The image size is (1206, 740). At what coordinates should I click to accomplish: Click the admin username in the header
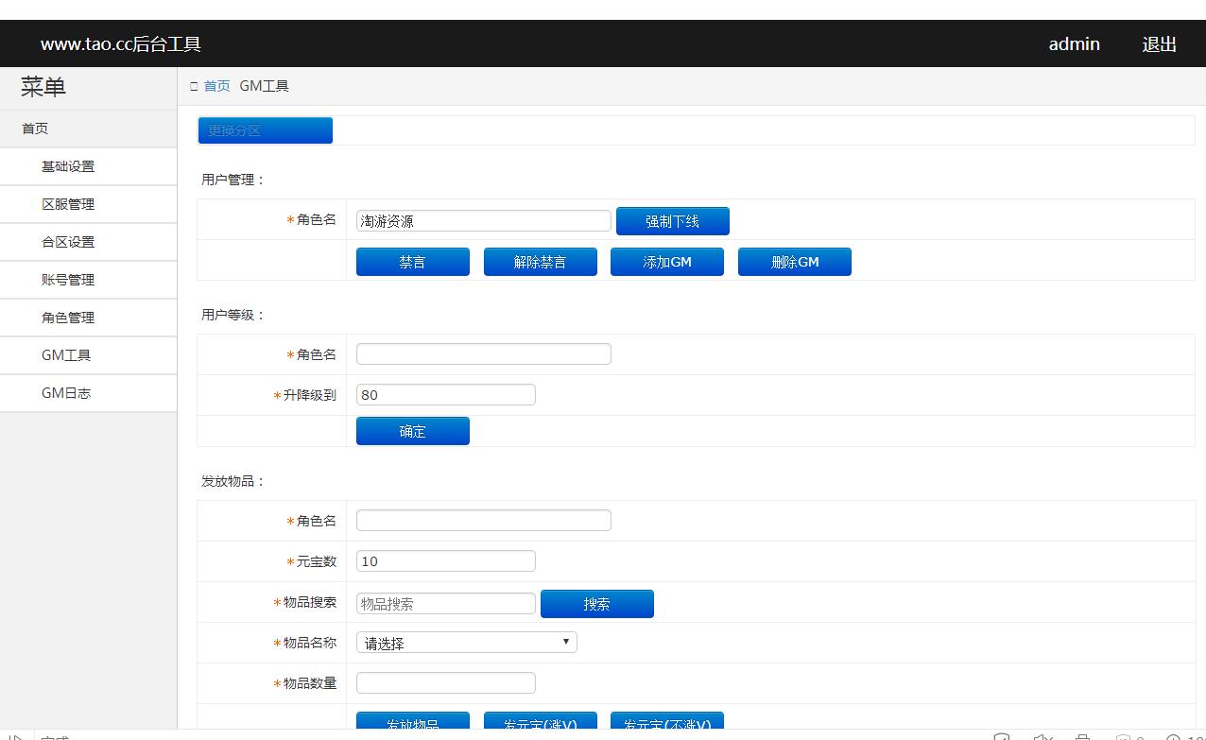click(1074, 43)
